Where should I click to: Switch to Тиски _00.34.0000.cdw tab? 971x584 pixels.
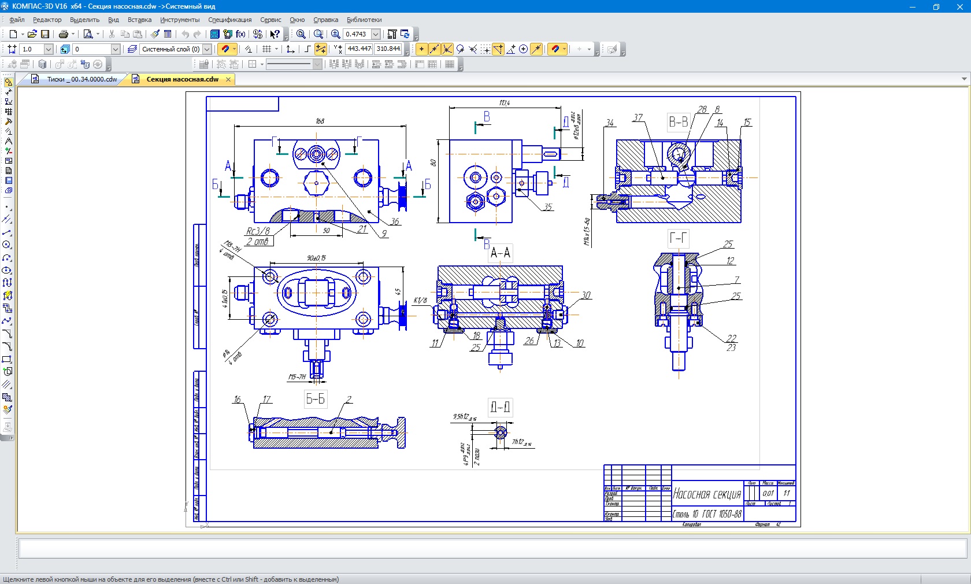coord(82,79)
